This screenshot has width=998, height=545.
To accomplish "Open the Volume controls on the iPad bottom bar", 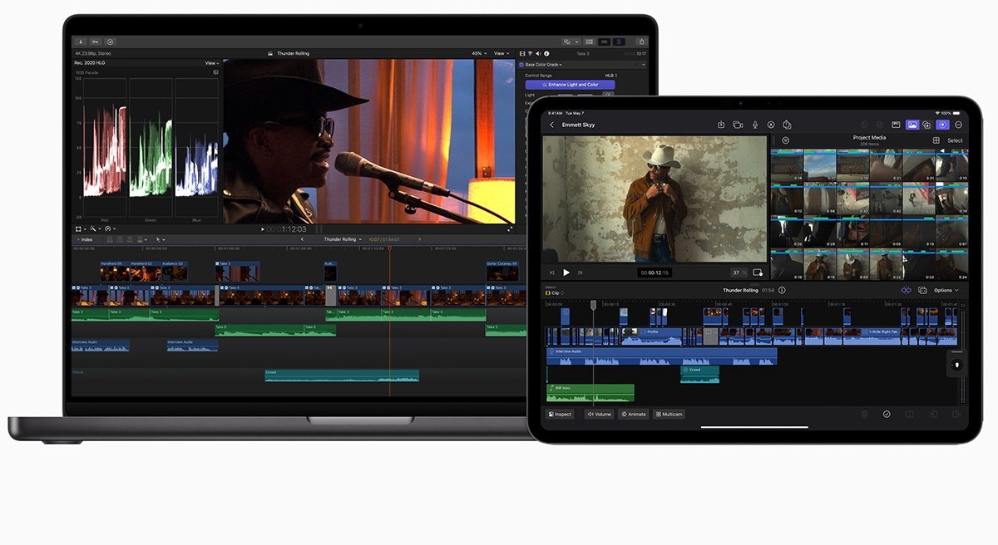I will click(600, 414).
